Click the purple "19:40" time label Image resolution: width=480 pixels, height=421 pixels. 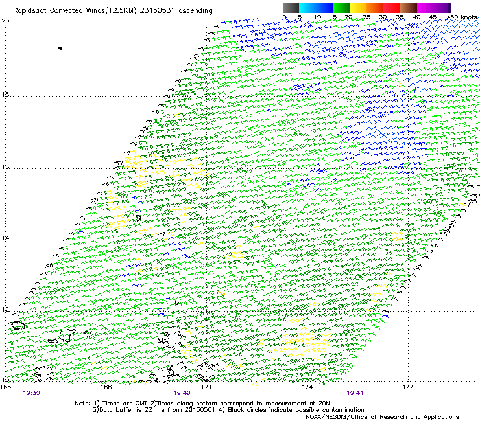click(182, 393)
